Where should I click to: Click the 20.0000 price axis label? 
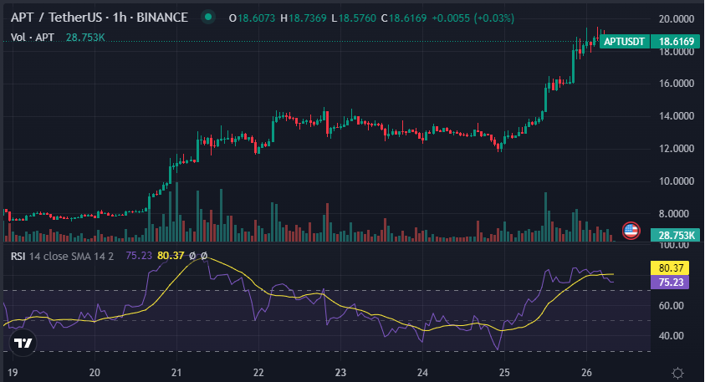coord(677,19)
